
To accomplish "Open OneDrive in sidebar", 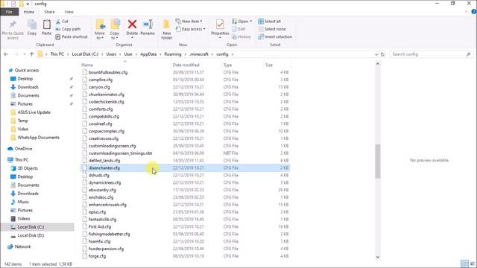I will [23, 149].
